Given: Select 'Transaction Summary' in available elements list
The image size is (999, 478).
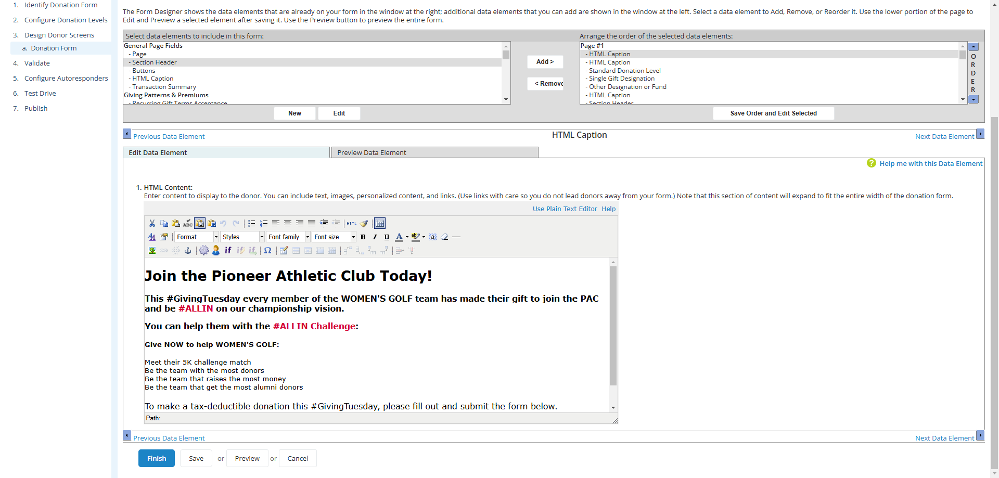Looking at the screenshot, I should pyautogui.click(x=164, y=87).
